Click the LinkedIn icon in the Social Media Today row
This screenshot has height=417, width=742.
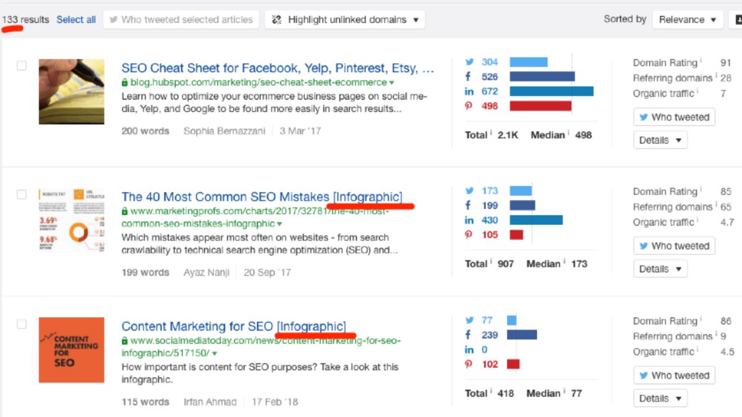tap(469, 350)
